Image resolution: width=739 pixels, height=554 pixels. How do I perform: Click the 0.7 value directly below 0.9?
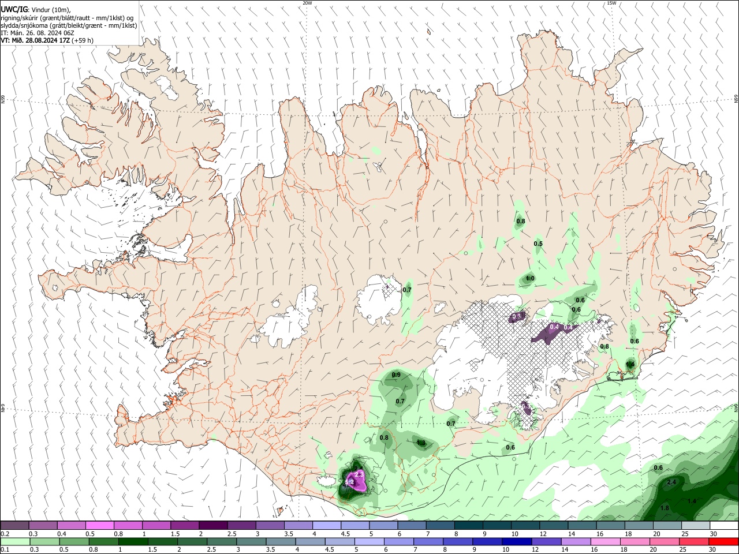(400, 401)
